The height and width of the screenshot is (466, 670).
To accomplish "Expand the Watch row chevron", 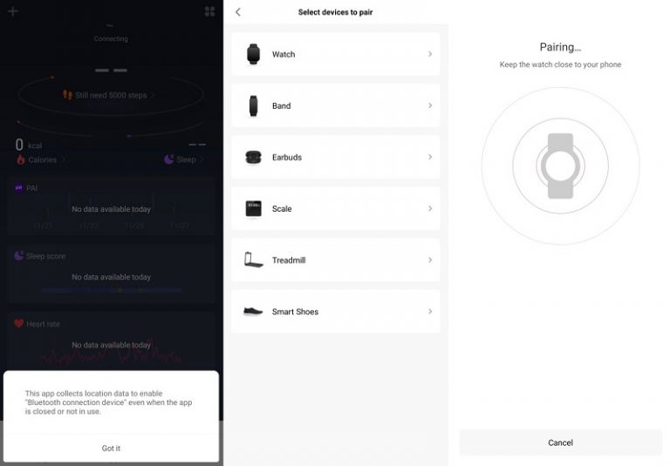I will (430, 54).
